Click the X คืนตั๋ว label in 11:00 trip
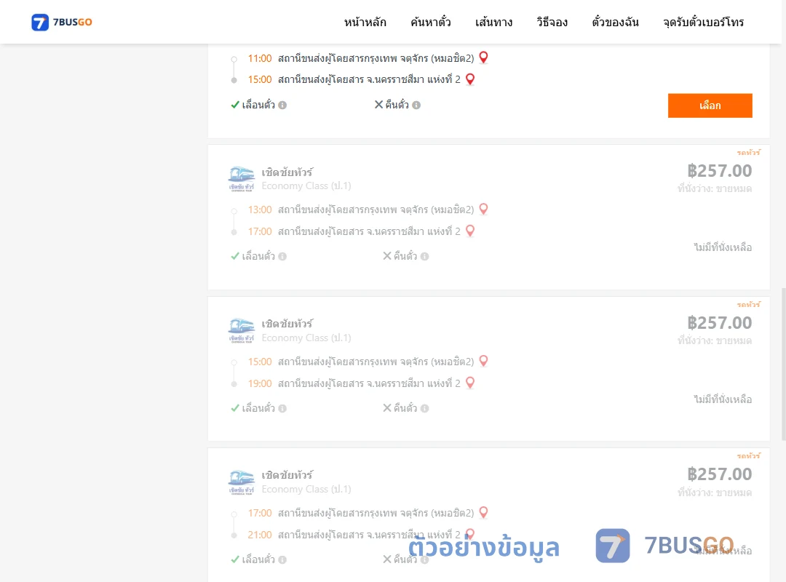786x582 pixels. (392, 105)
